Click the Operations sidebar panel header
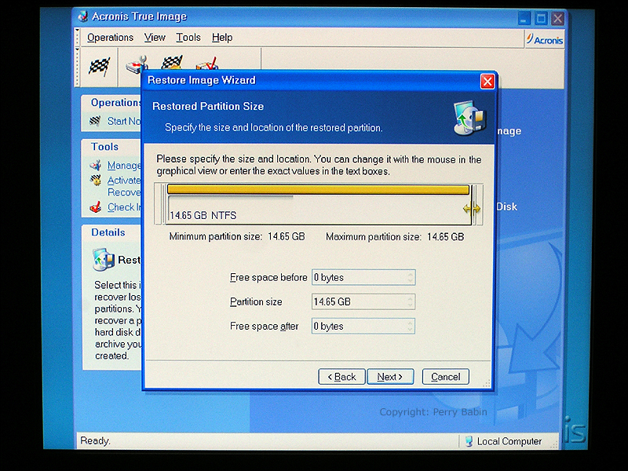This screenshot has width=628, height=471. [x=111, y=103]
